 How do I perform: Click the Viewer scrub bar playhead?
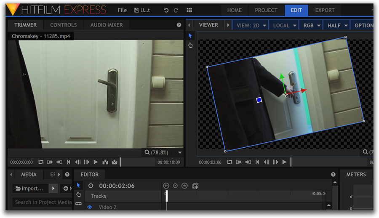[x=291, y=162]
